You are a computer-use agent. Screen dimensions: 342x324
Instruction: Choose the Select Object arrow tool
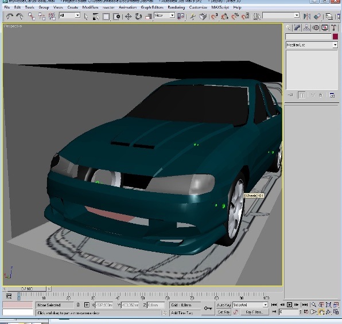pos(86,17)
